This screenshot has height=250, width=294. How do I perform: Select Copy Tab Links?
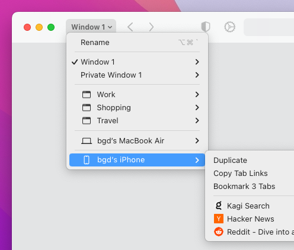coord(241,174)
